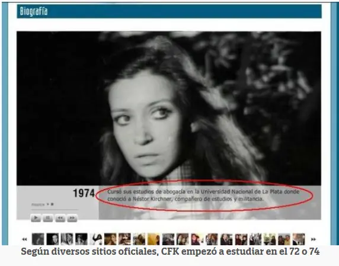Open the first thumbnail in the strip
339x266 pixels.
point(38,239)
